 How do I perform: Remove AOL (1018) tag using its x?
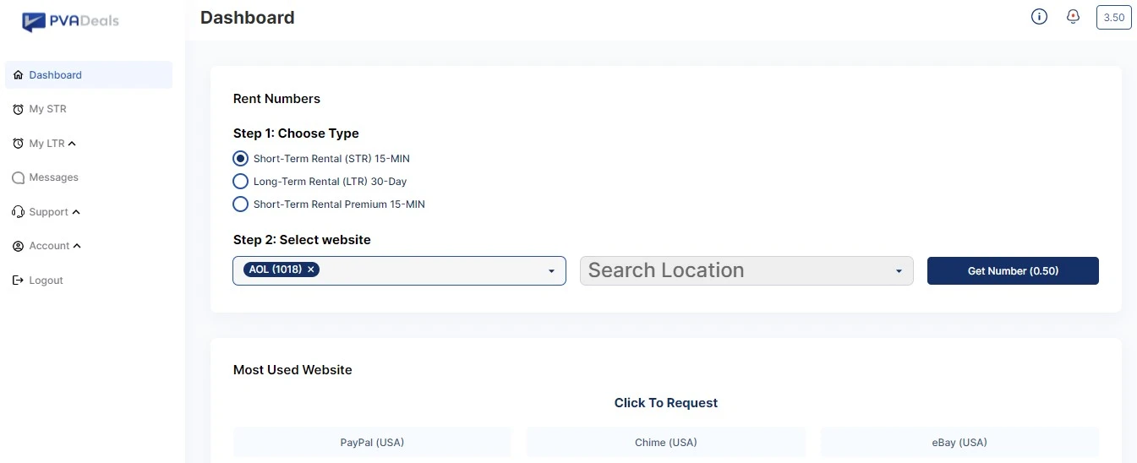point(311,270)
